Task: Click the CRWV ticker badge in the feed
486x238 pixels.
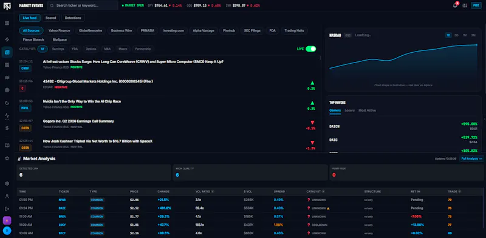Action: pos(25,68)
